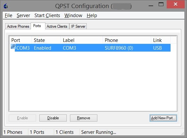Viewport: 187px width, 138px height.
Task: Go to the IP Server tab
Action: click(78, 26)
